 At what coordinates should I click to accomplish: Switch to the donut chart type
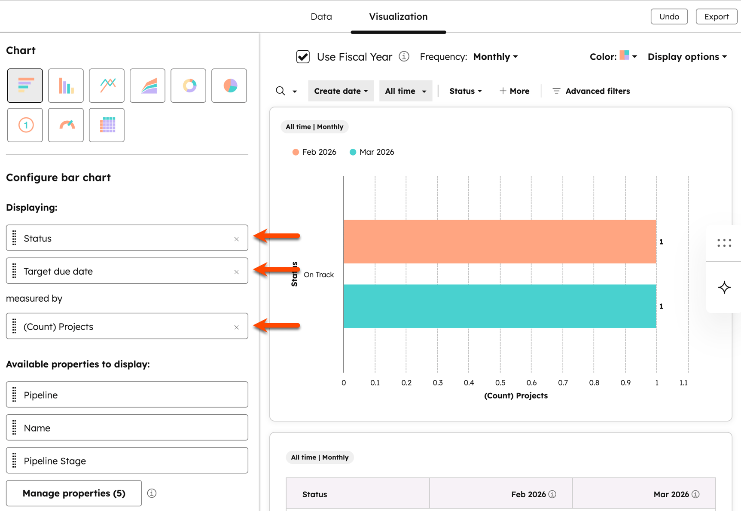[x=188, y=86]
